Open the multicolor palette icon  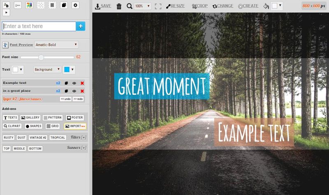pyautogui.click(x=29, y=5)
